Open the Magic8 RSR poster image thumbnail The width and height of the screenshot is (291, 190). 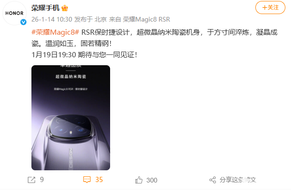[x=71, y=118]
